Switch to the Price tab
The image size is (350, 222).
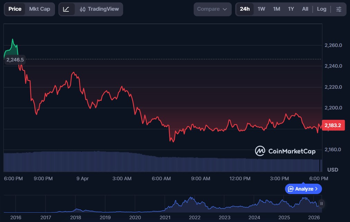(x=15, y=9)
